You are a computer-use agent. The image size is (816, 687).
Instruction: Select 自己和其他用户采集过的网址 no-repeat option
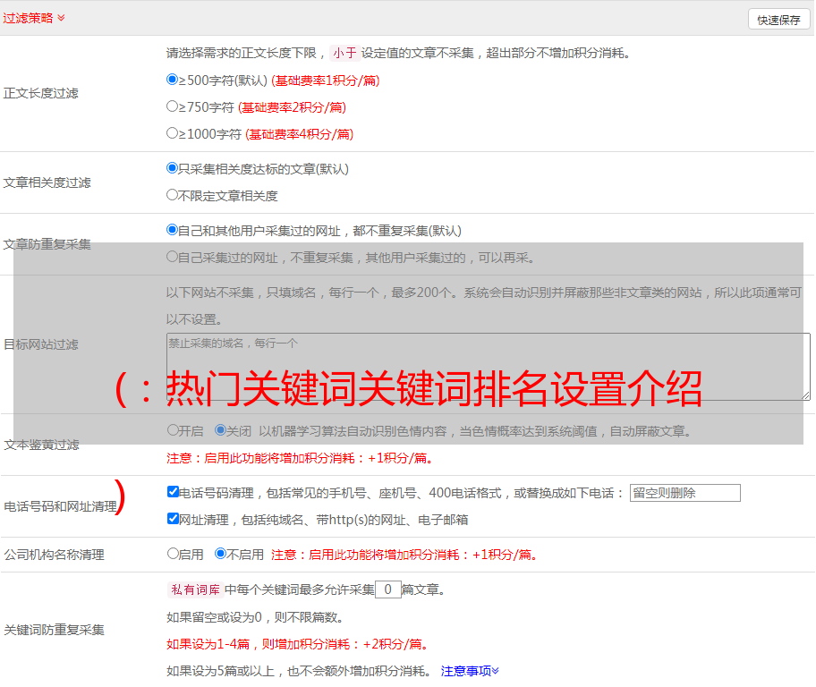tap(173, 230)
